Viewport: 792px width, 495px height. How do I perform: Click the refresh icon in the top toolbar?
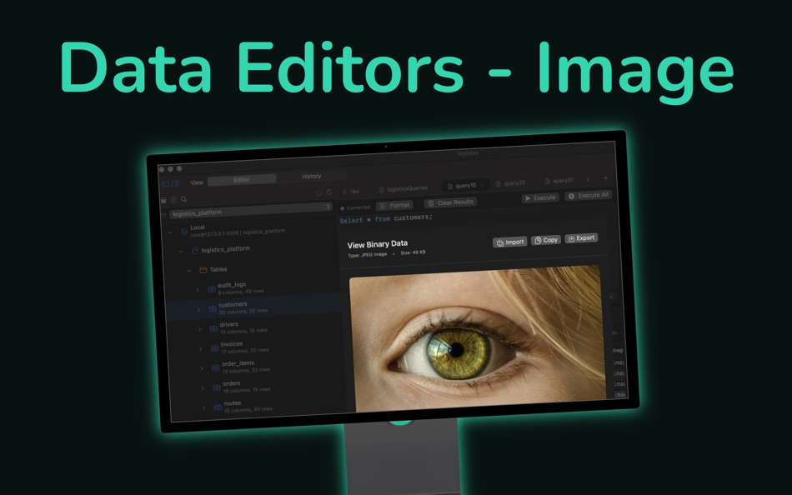click(328, 192)
